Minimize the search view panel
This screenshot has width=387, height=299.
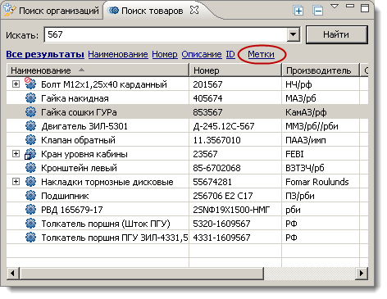[350, 6]
